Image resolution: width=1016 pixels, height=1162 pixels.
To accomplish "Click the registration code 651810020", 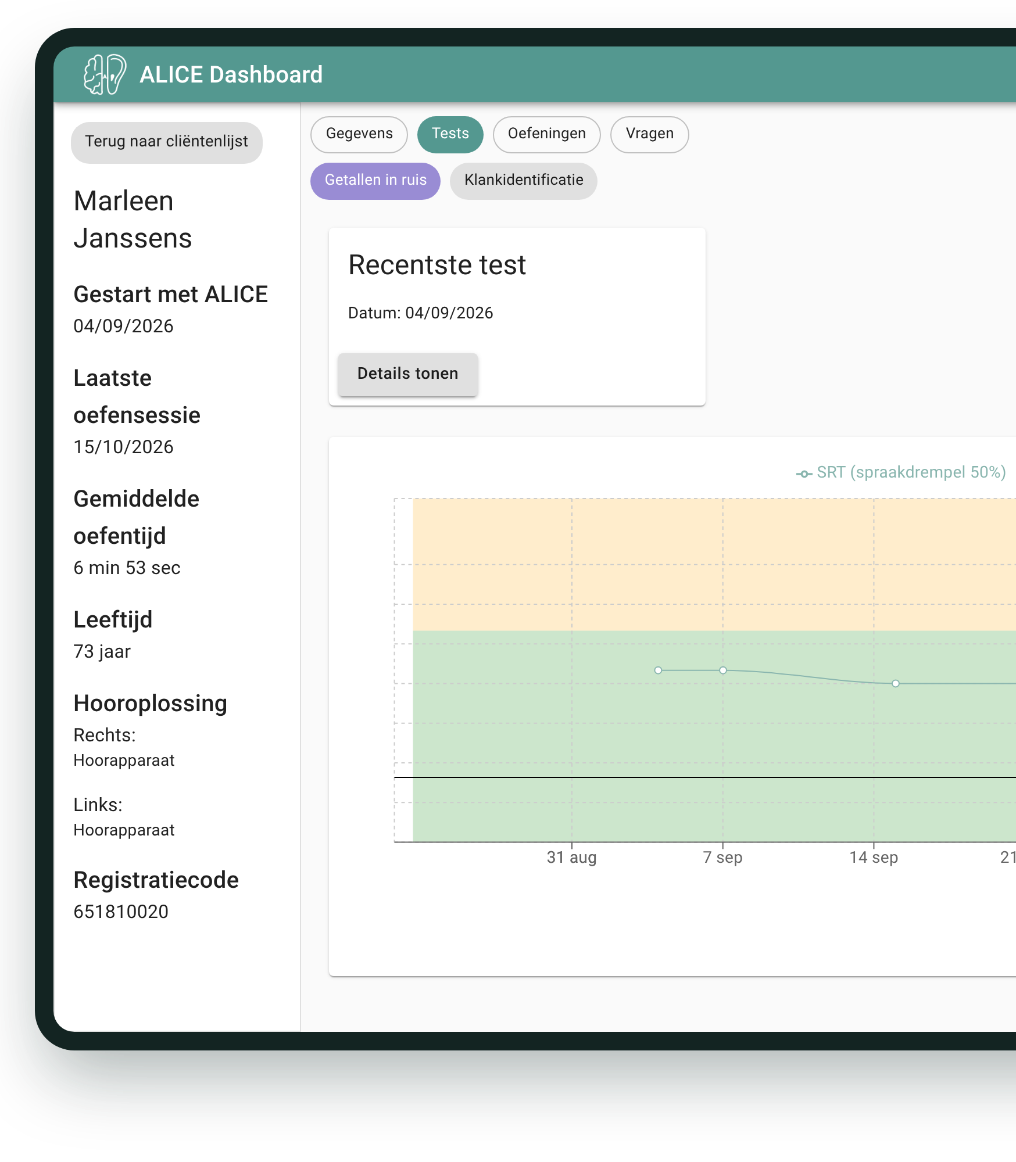I will [121, 912].
